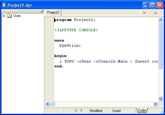Click the vertical scrollbar down arrow

[160, 99]
